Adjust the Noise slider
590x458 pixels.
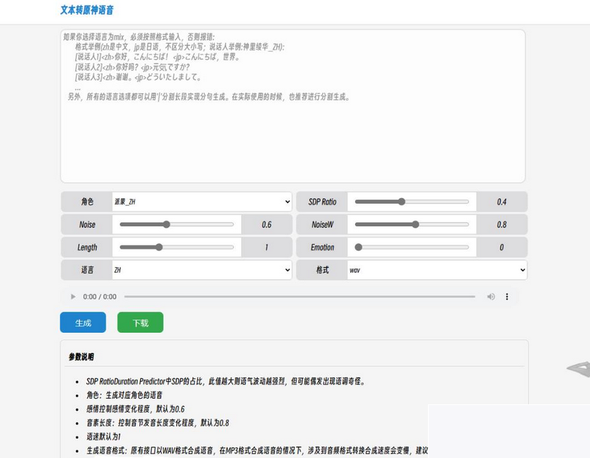coord(167,225)
